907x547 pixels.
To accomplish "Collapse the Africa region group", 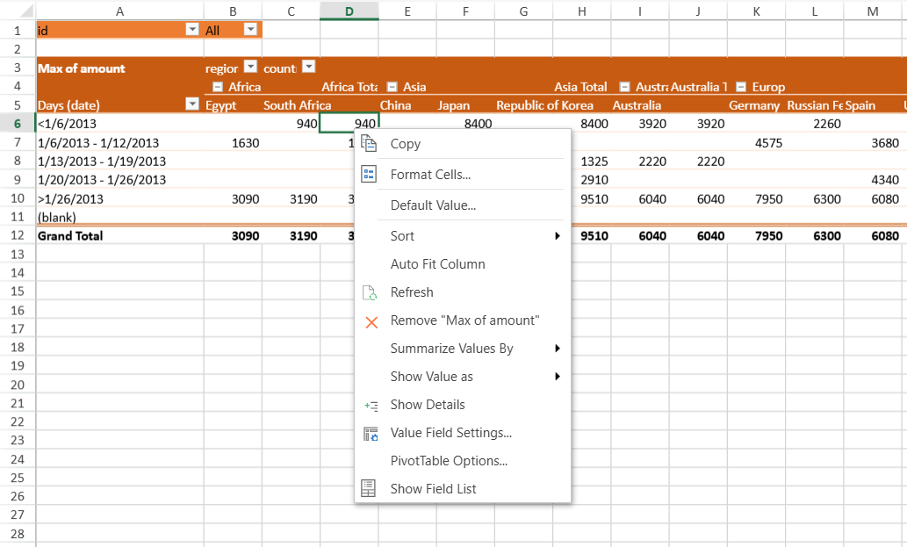I will (x=217, y=87).
